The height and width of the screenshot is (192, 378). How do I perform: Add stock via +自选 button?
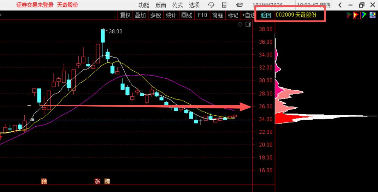[x=248, y=15]
